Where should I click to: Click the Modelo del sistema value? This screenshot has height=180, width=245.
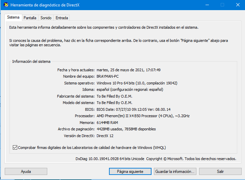pyautogui.click(x=114, y=103)
